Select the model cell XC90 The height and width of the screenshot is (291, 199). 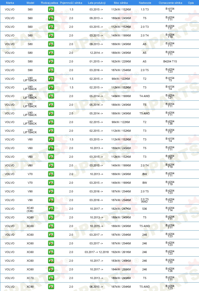click(x=30, y=287)
